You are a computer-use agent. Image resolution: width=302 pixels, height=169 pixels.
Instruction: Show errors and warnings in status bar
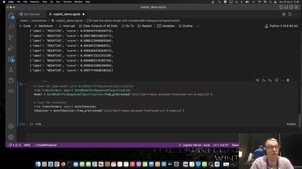pyautogui.click(x=15, y=145)
